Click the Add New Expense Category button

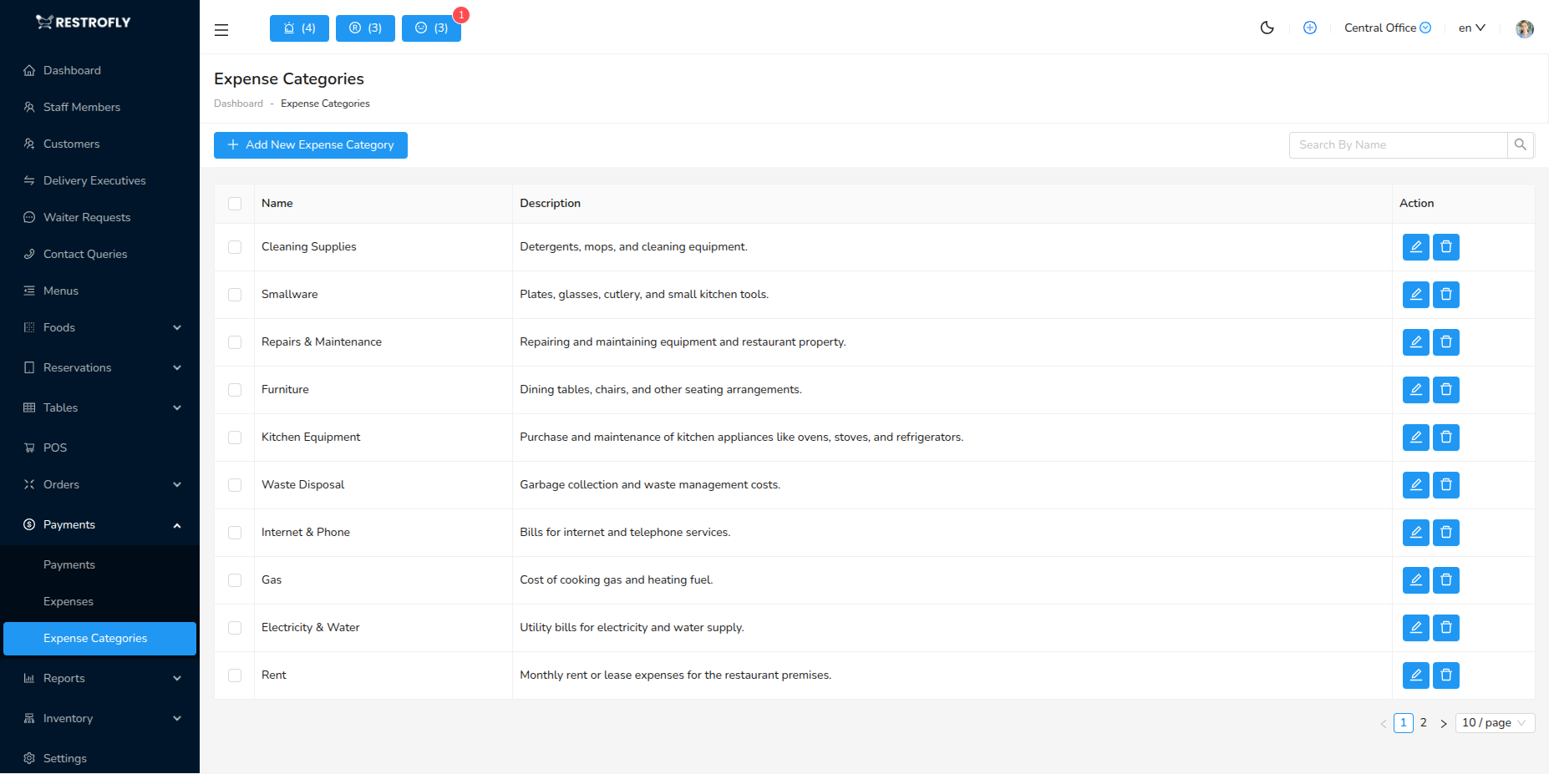pos(310,144)
